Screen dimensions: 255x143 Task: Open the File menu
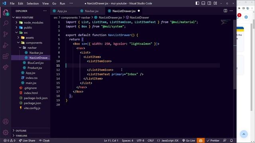(12, 4)
